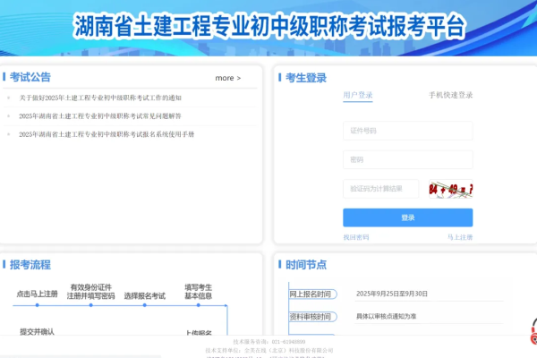Viewport: 537px width, 358px height.
Task: Click the text 具体以审核点通知为准
Action: pos(386,316)
